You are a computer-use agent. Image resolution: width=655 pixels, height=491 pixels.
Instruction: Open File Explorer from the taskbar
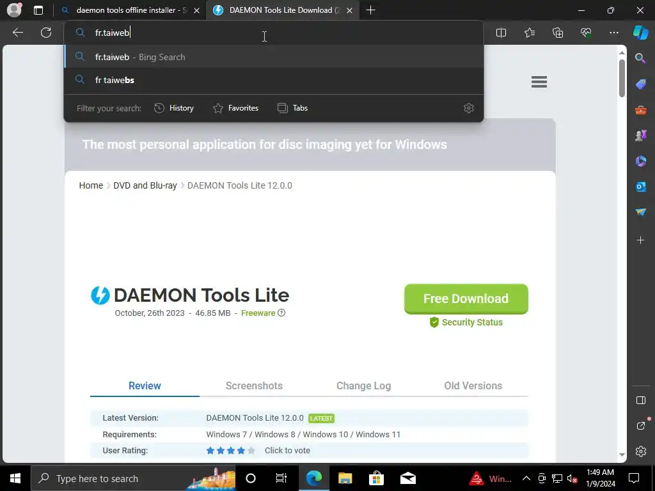[345, 478]
